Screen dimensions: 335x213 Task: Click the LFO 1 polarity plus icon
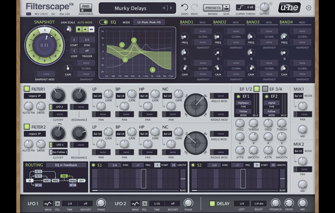(57, 204)
